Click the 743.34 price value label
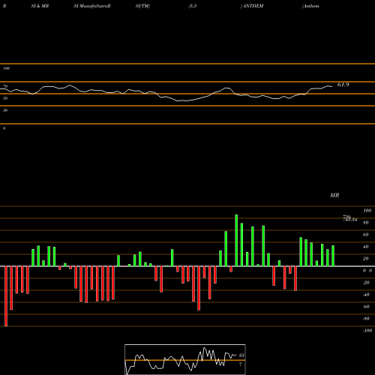This screenshot has height=375, width=375. click(x=350, y=220)
